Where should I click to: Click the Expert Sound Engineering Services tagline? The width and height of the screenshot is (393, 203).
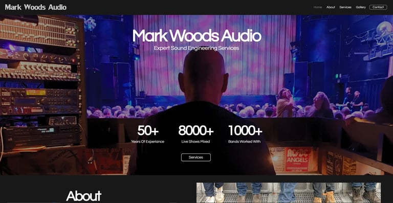(196, 48)
